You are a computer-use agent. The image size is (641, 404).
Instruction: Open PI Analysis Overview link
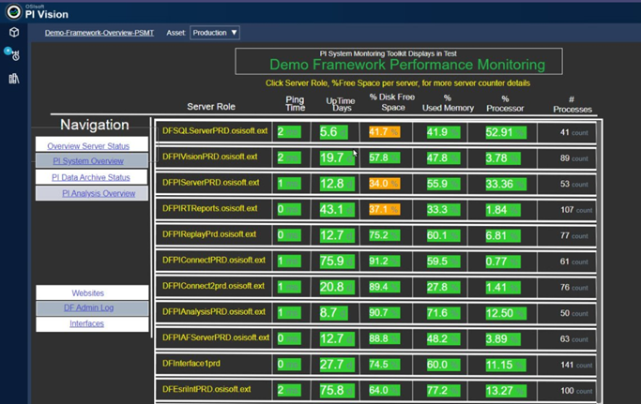pos(99,193)
